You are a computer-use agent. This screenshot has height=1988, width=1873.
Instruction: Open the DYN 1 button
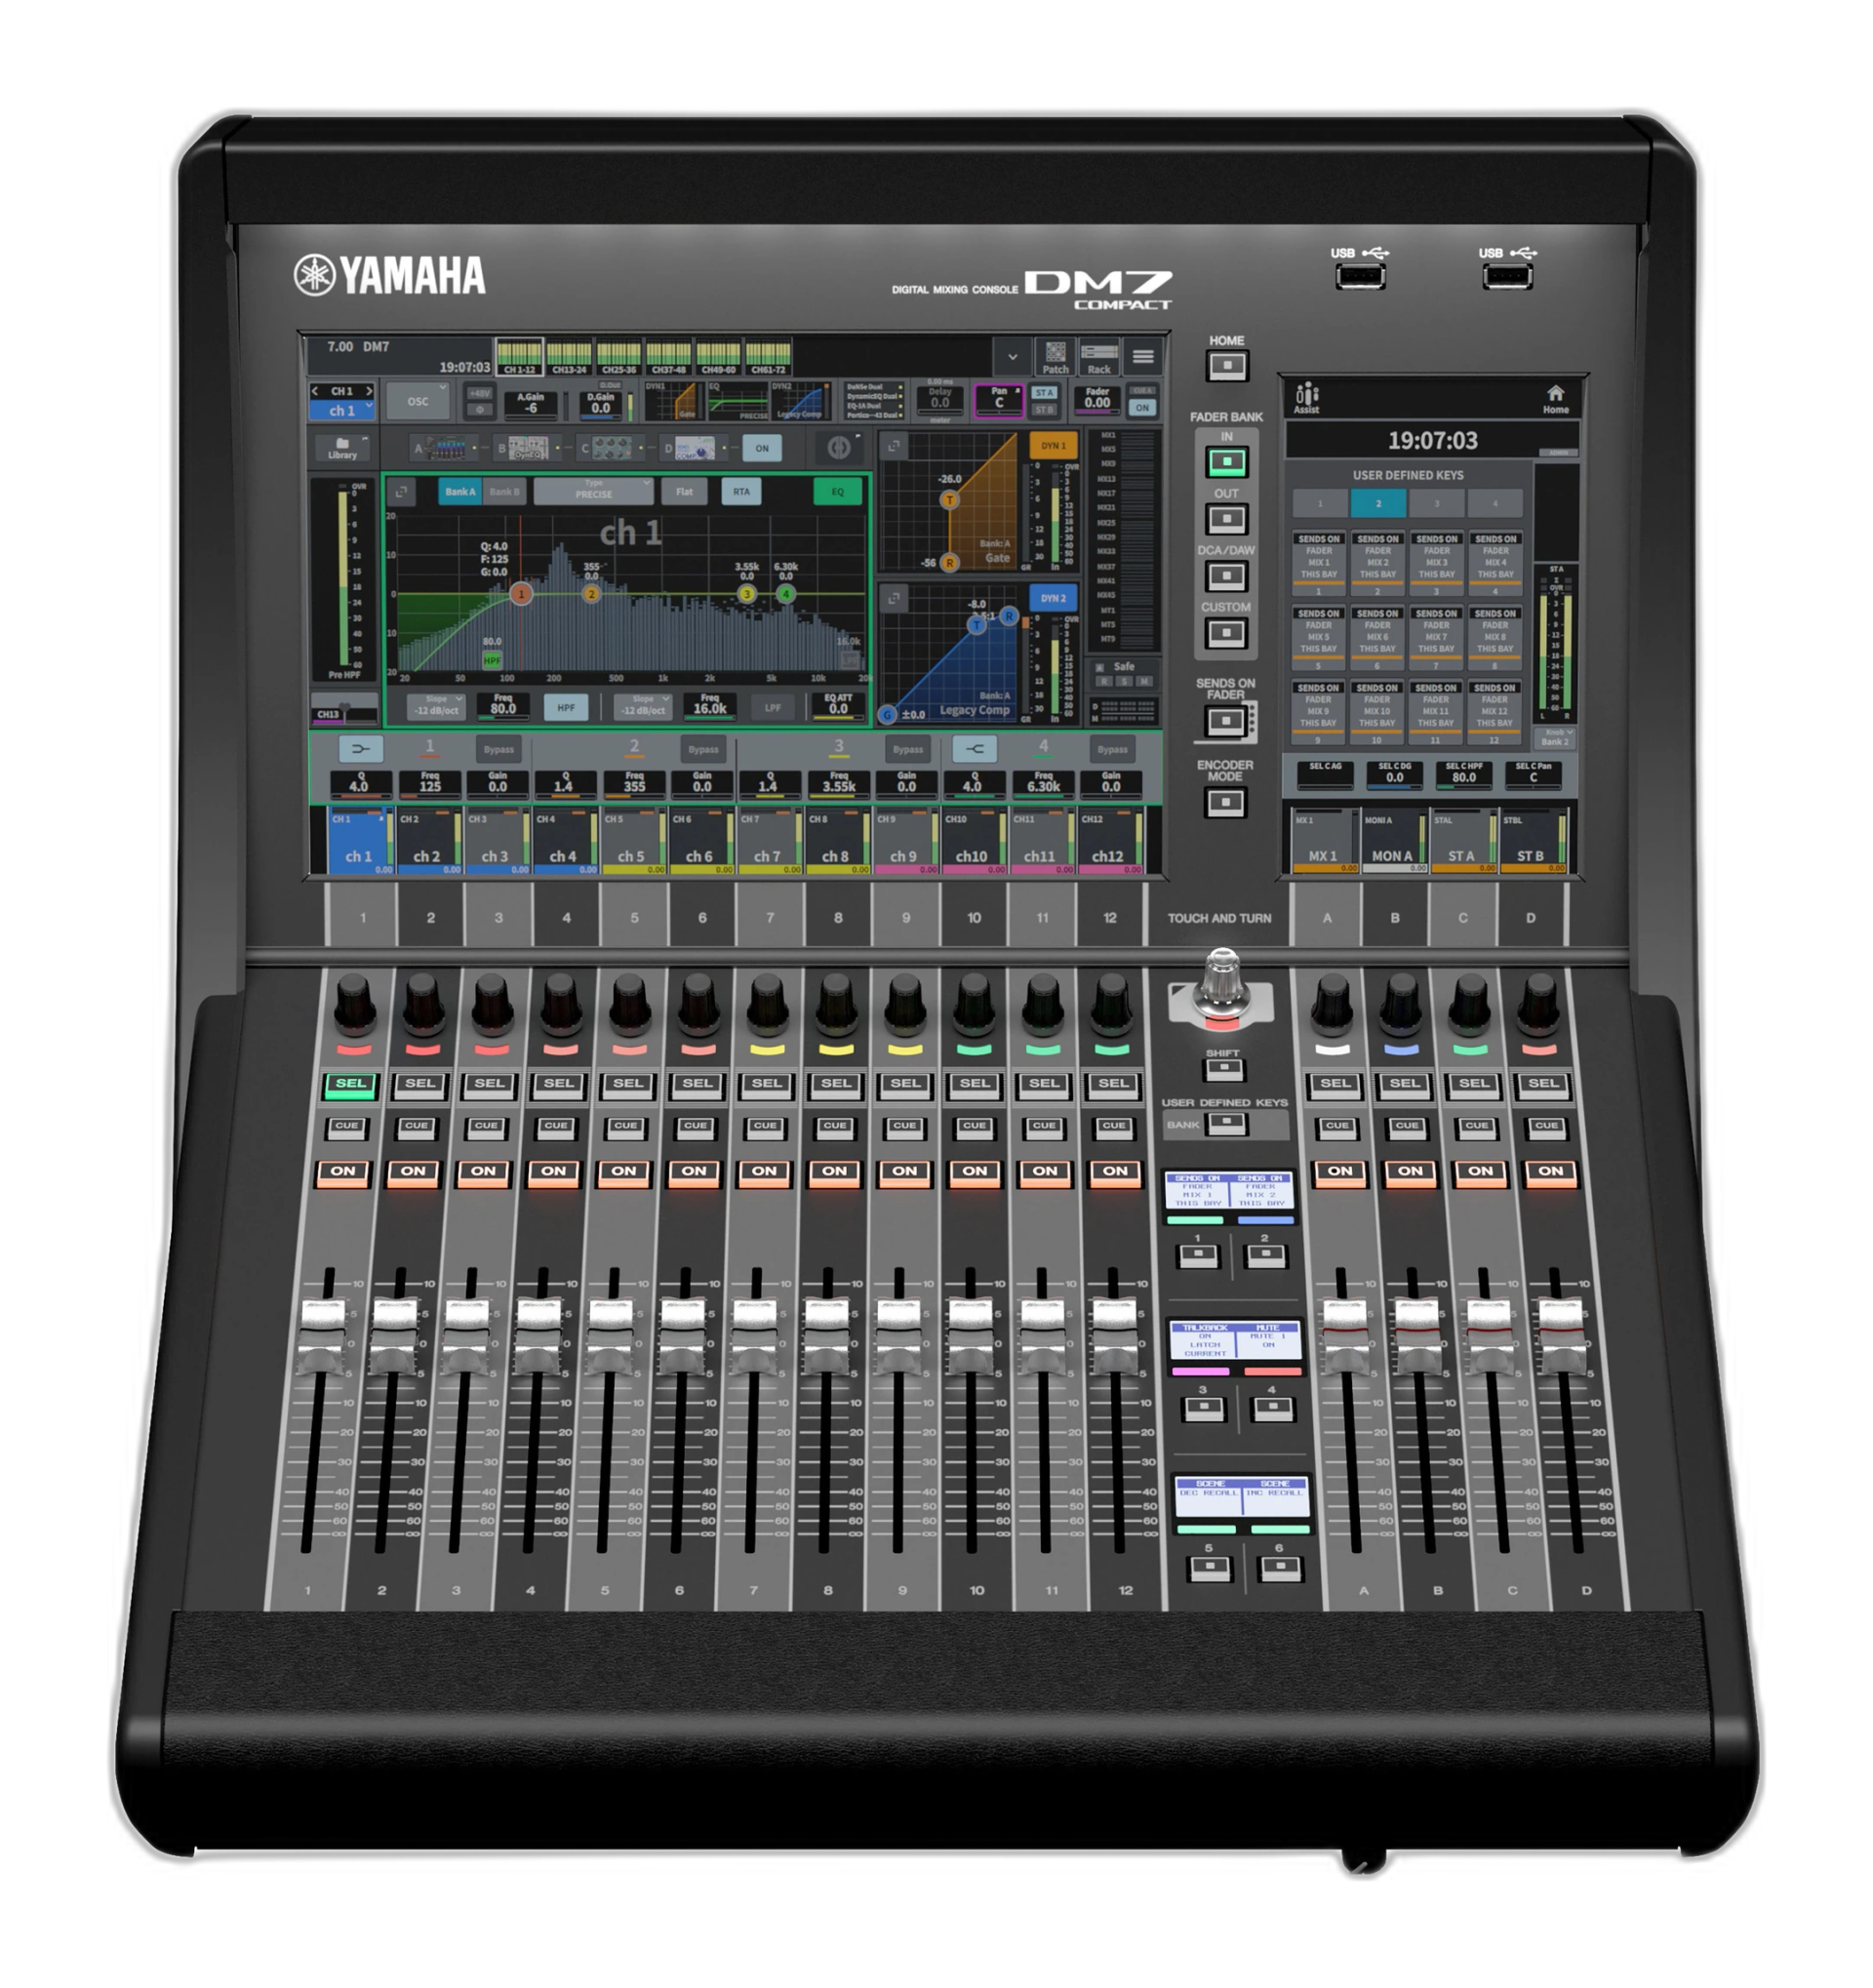(x=1052, y=445)
